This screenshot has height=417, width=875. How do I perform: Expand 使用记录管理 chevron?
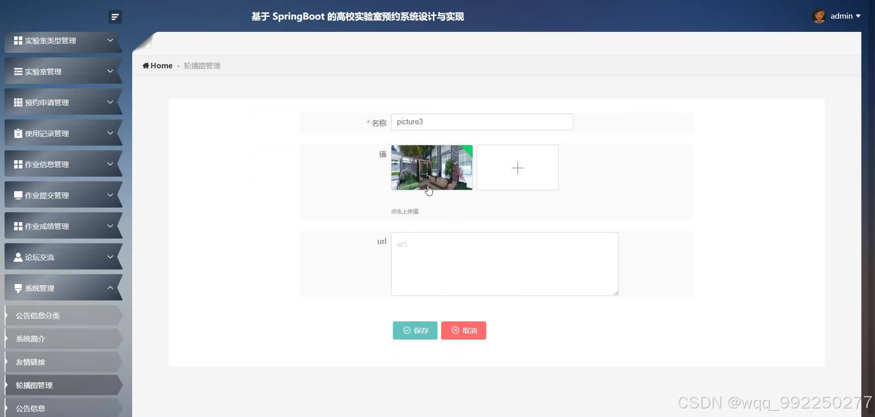pyautogui.click(x=110, y=133)
